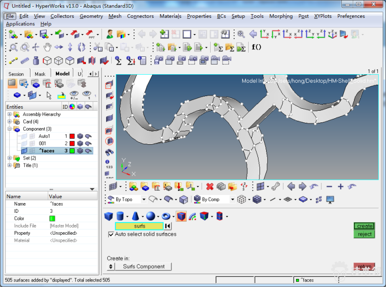This screenshot has height=287, width=386.
Task: Click the yellow surfs selector field
Action: (139, 226)
